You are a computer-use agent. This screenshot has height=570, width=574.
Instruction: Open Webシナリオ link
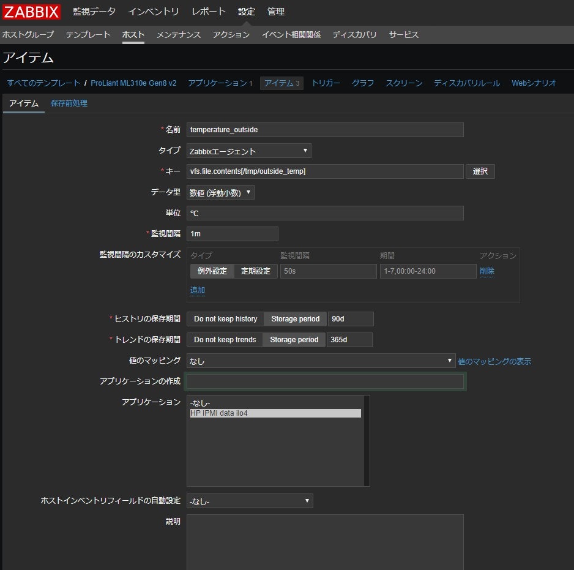coord(534,83)
